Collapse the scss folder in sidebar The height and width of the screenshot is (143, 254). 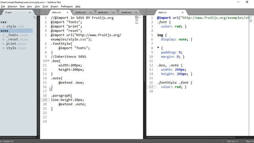point(4,31)
